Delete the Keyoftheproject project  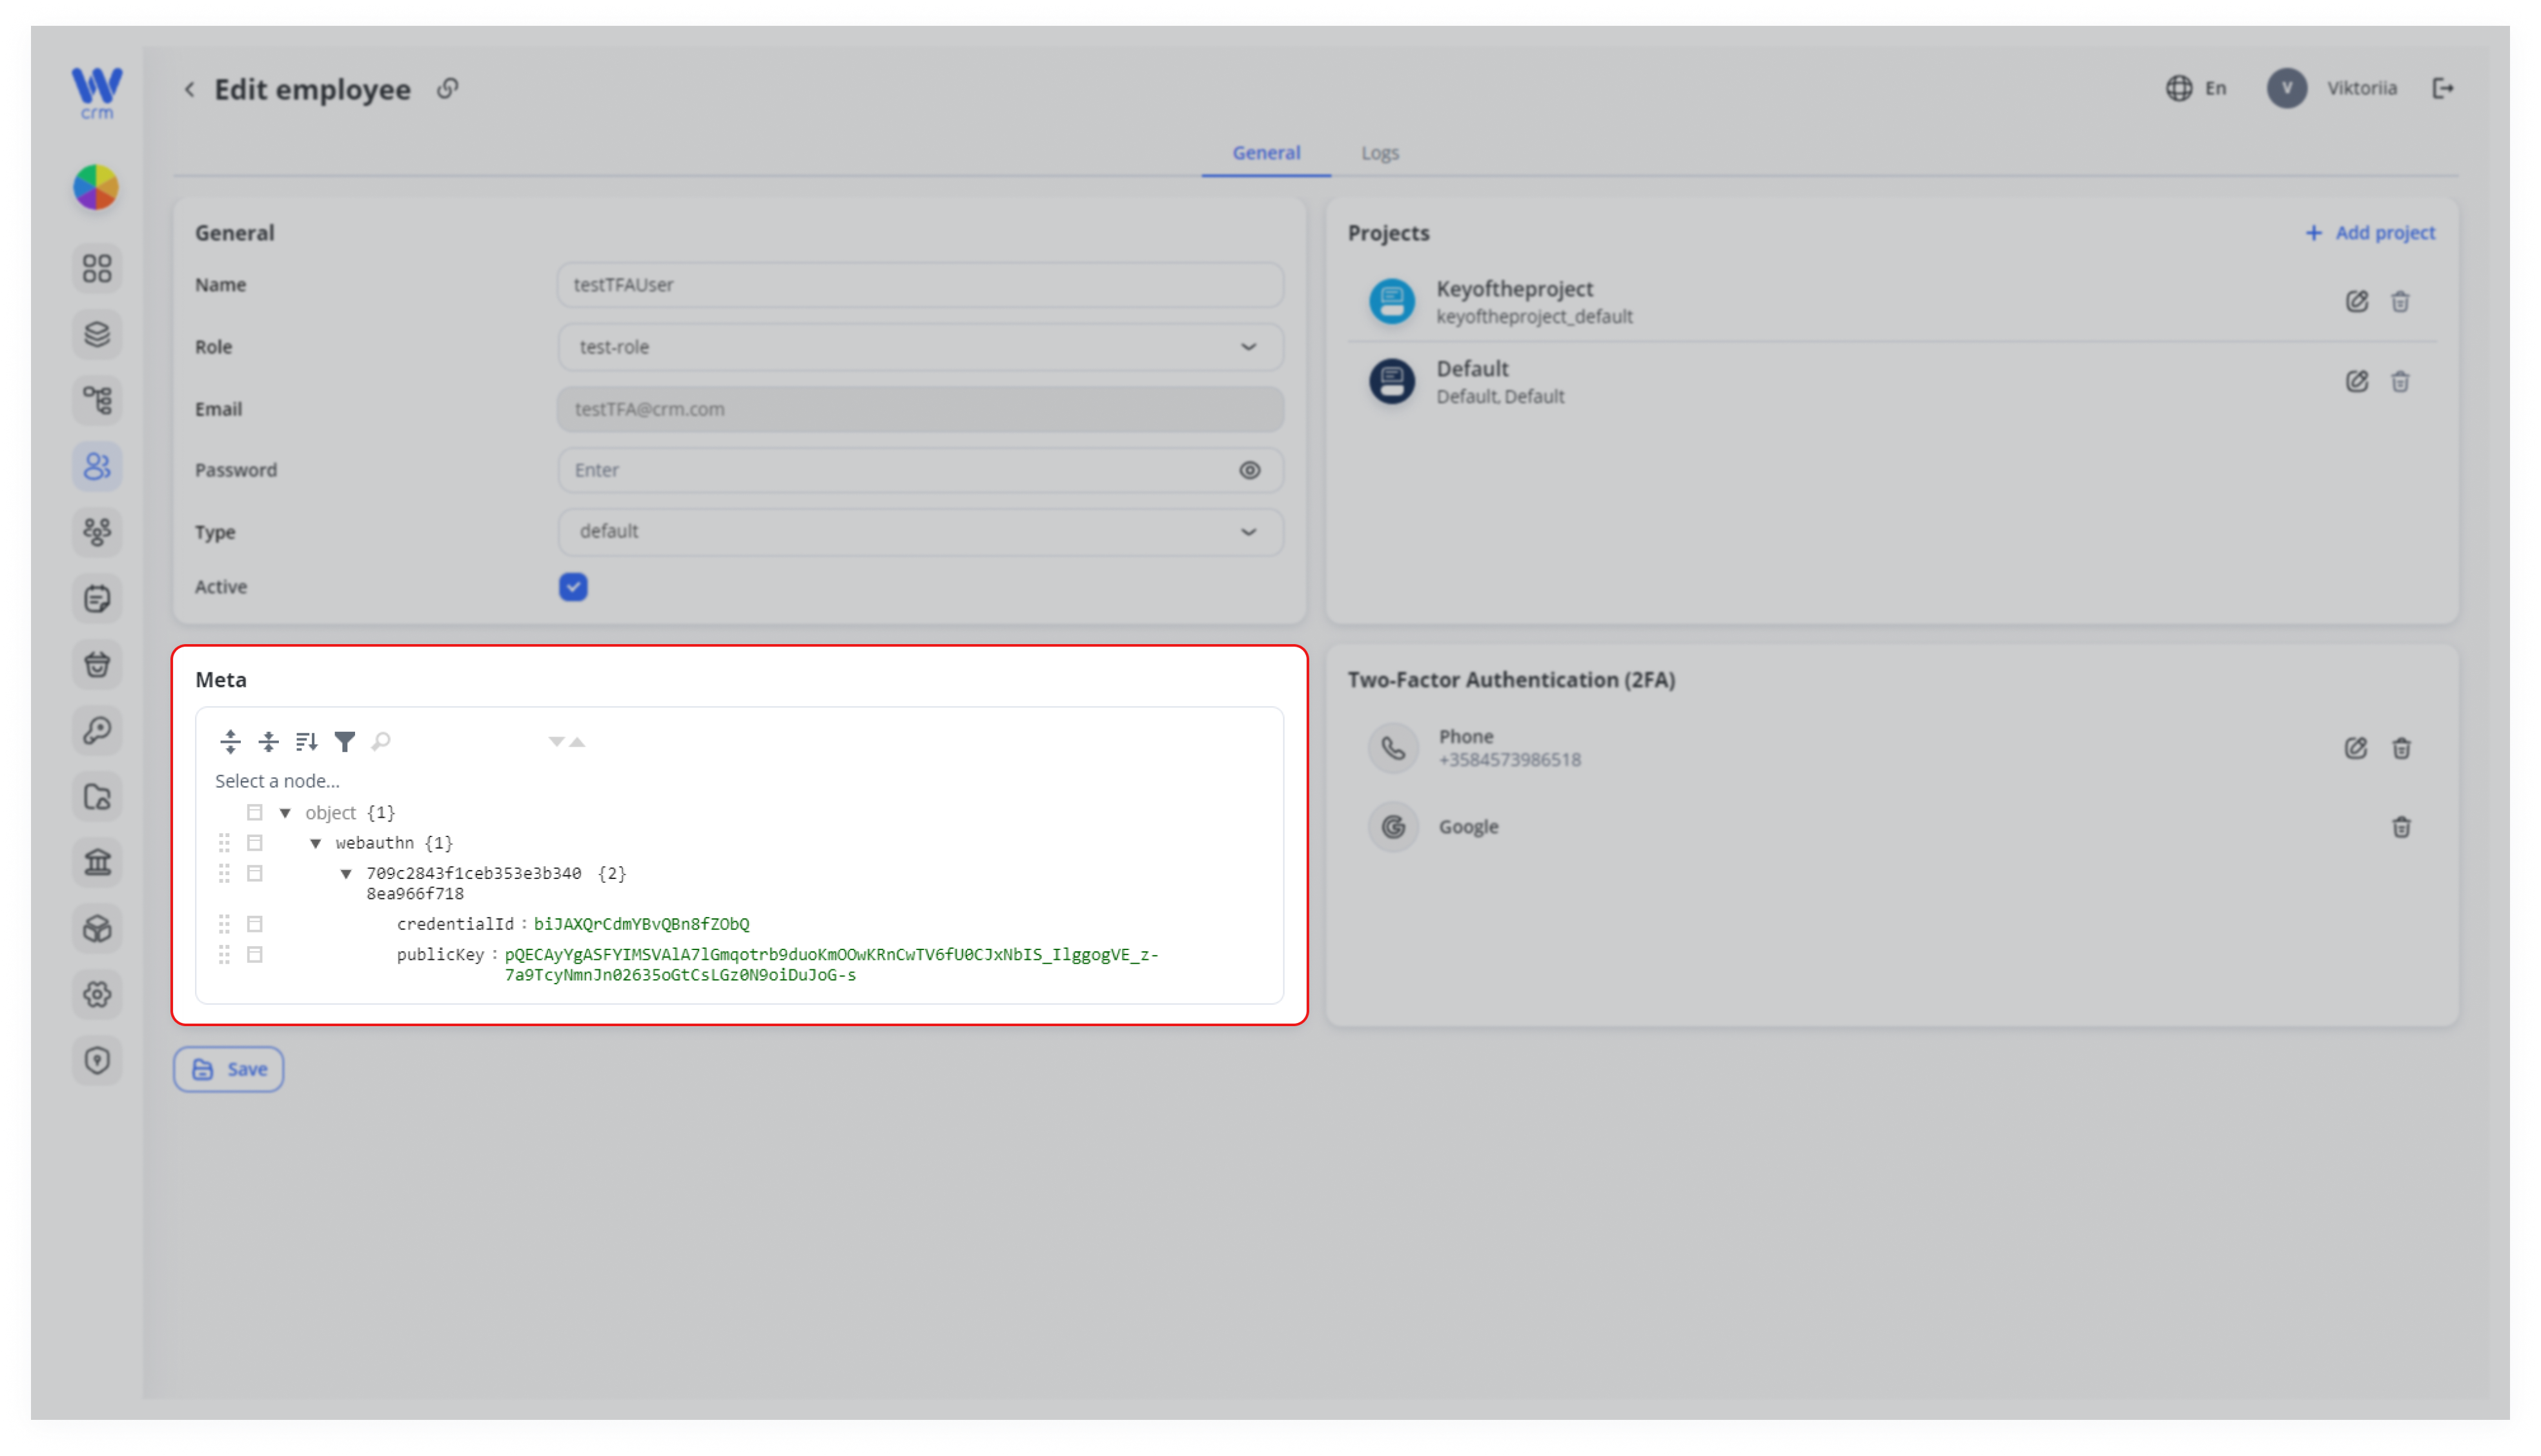[2401, 302]
